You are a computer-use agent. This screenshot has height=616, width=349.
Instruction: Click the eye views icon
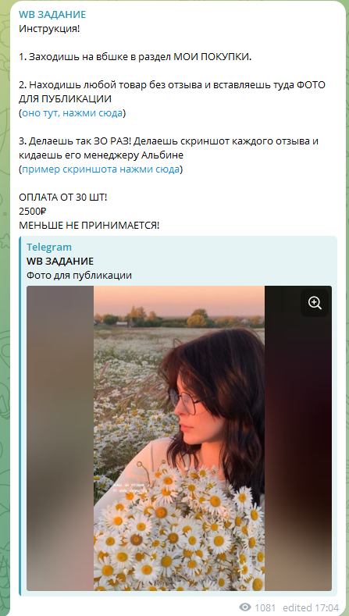[245, 607]
